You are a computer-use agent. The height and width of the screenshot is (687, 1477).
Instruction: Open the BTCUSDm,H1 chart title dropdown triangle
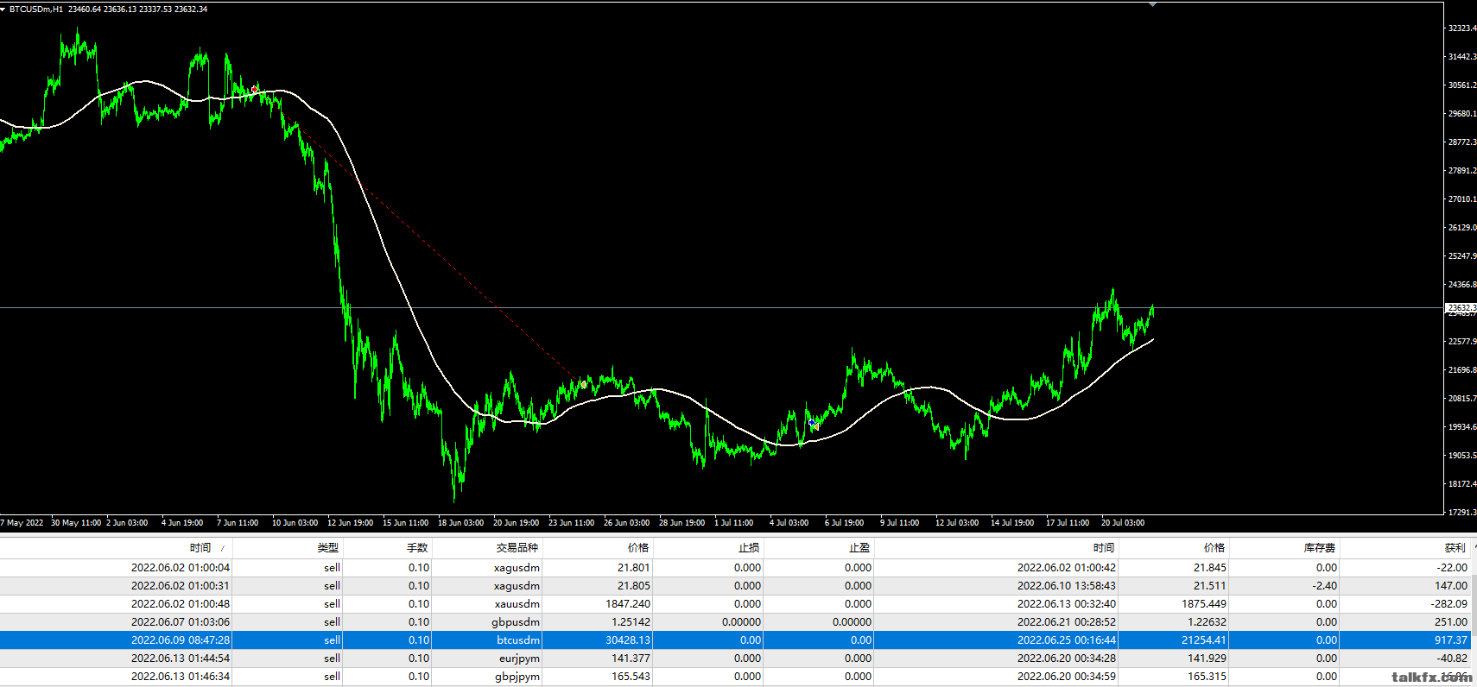click(3, 9)
